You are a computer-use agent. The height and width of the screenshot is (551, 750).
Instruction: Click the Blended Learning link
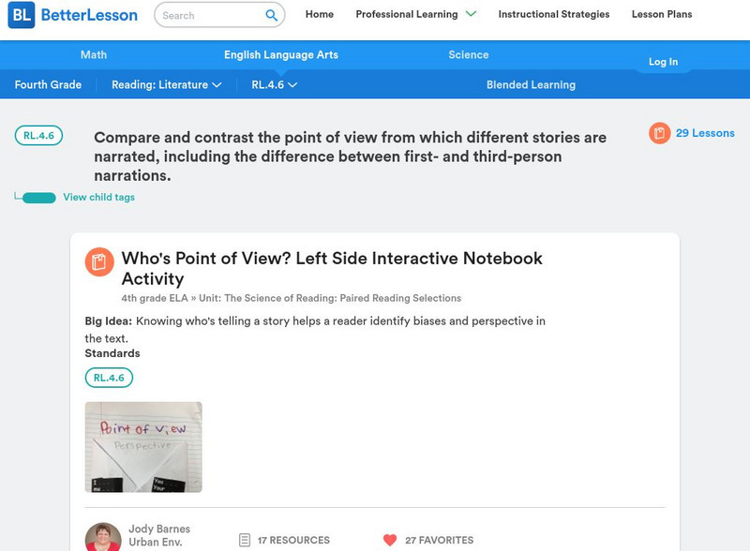[x=531, y=84]
